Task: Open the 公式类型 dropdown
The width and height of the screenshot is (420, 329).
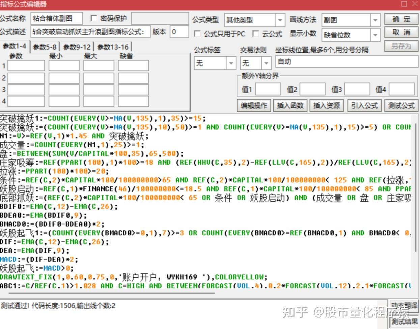Action: (x=254, y=21)
